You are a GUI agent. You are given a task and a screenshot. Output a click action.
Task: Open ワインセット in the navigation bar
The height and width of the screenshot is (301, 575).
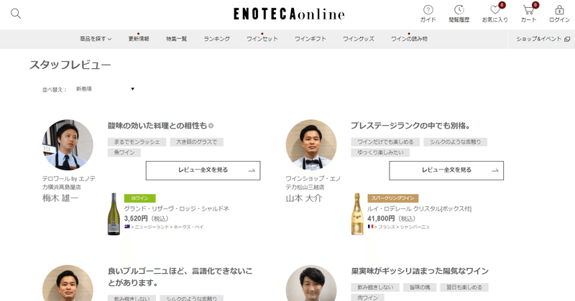tap(262, 39)
